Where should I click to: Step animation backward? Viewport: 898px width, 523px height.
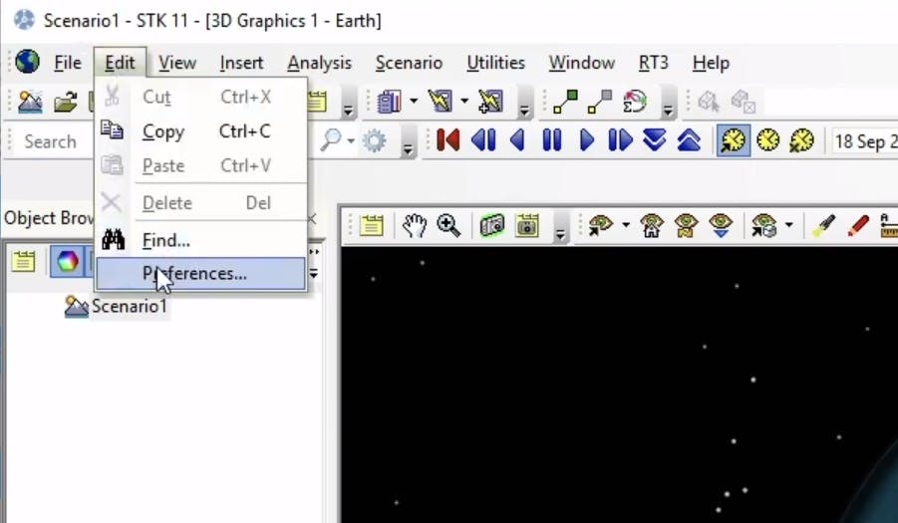(x=482, y=140)
